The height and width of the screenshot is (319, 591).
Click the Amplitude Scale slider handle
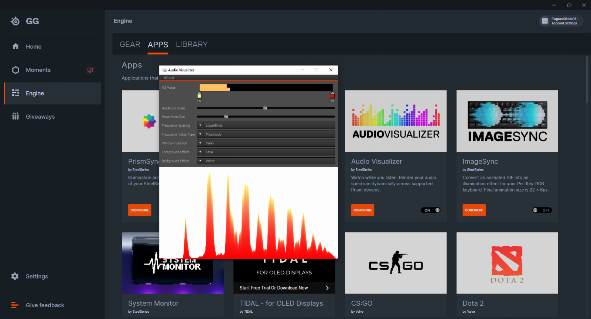[265, 108]
